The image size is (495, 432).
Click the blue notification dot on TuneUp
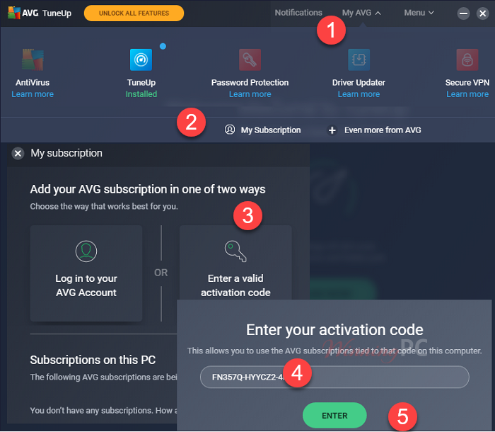[x=163, y=47]
